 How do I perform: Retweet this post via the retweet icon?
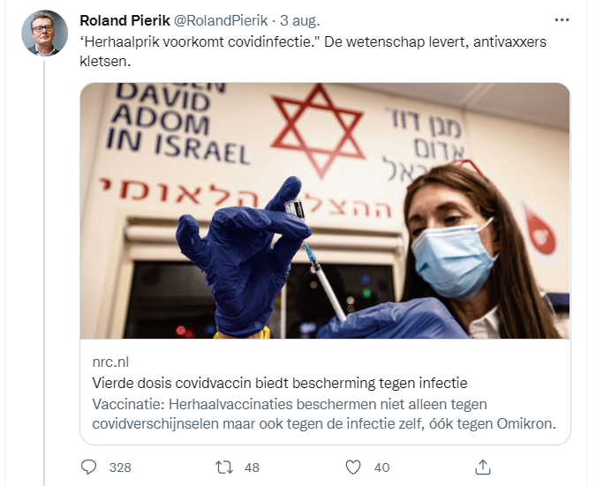click(x=224, y=467)
